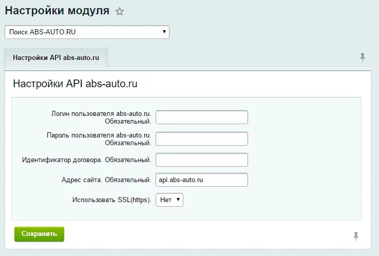The height and width of the screenshot is (256, 379).
Task: Select the Идентификатор договора text box
Action: pos(201,160)
